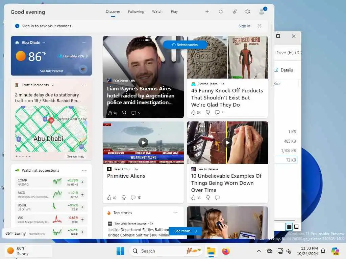346x259 pixels.
Task: Add COMP to watchlist
Action: 82,182
